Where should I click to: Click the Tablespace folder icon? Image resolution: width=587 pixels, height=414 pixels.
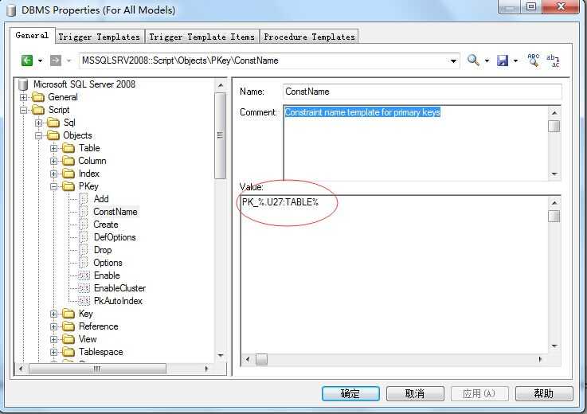tap(68, 352)
